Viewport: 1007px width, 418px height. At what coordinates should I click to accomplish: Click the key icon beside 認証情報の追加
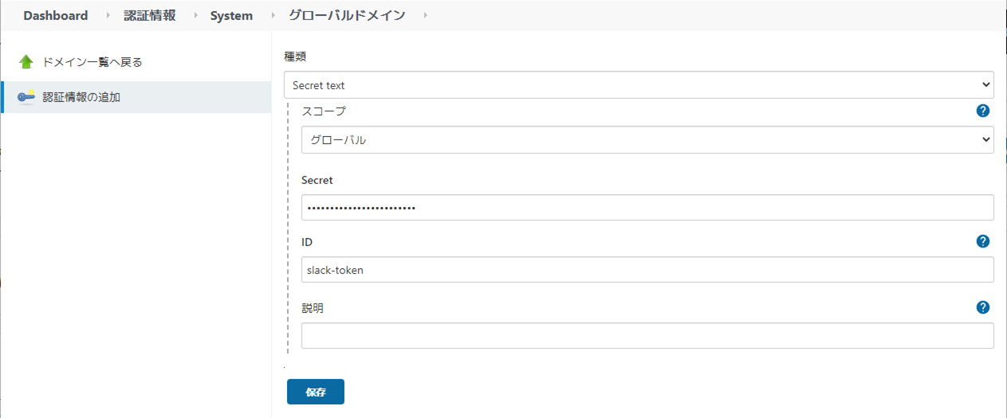coord(26,97)
